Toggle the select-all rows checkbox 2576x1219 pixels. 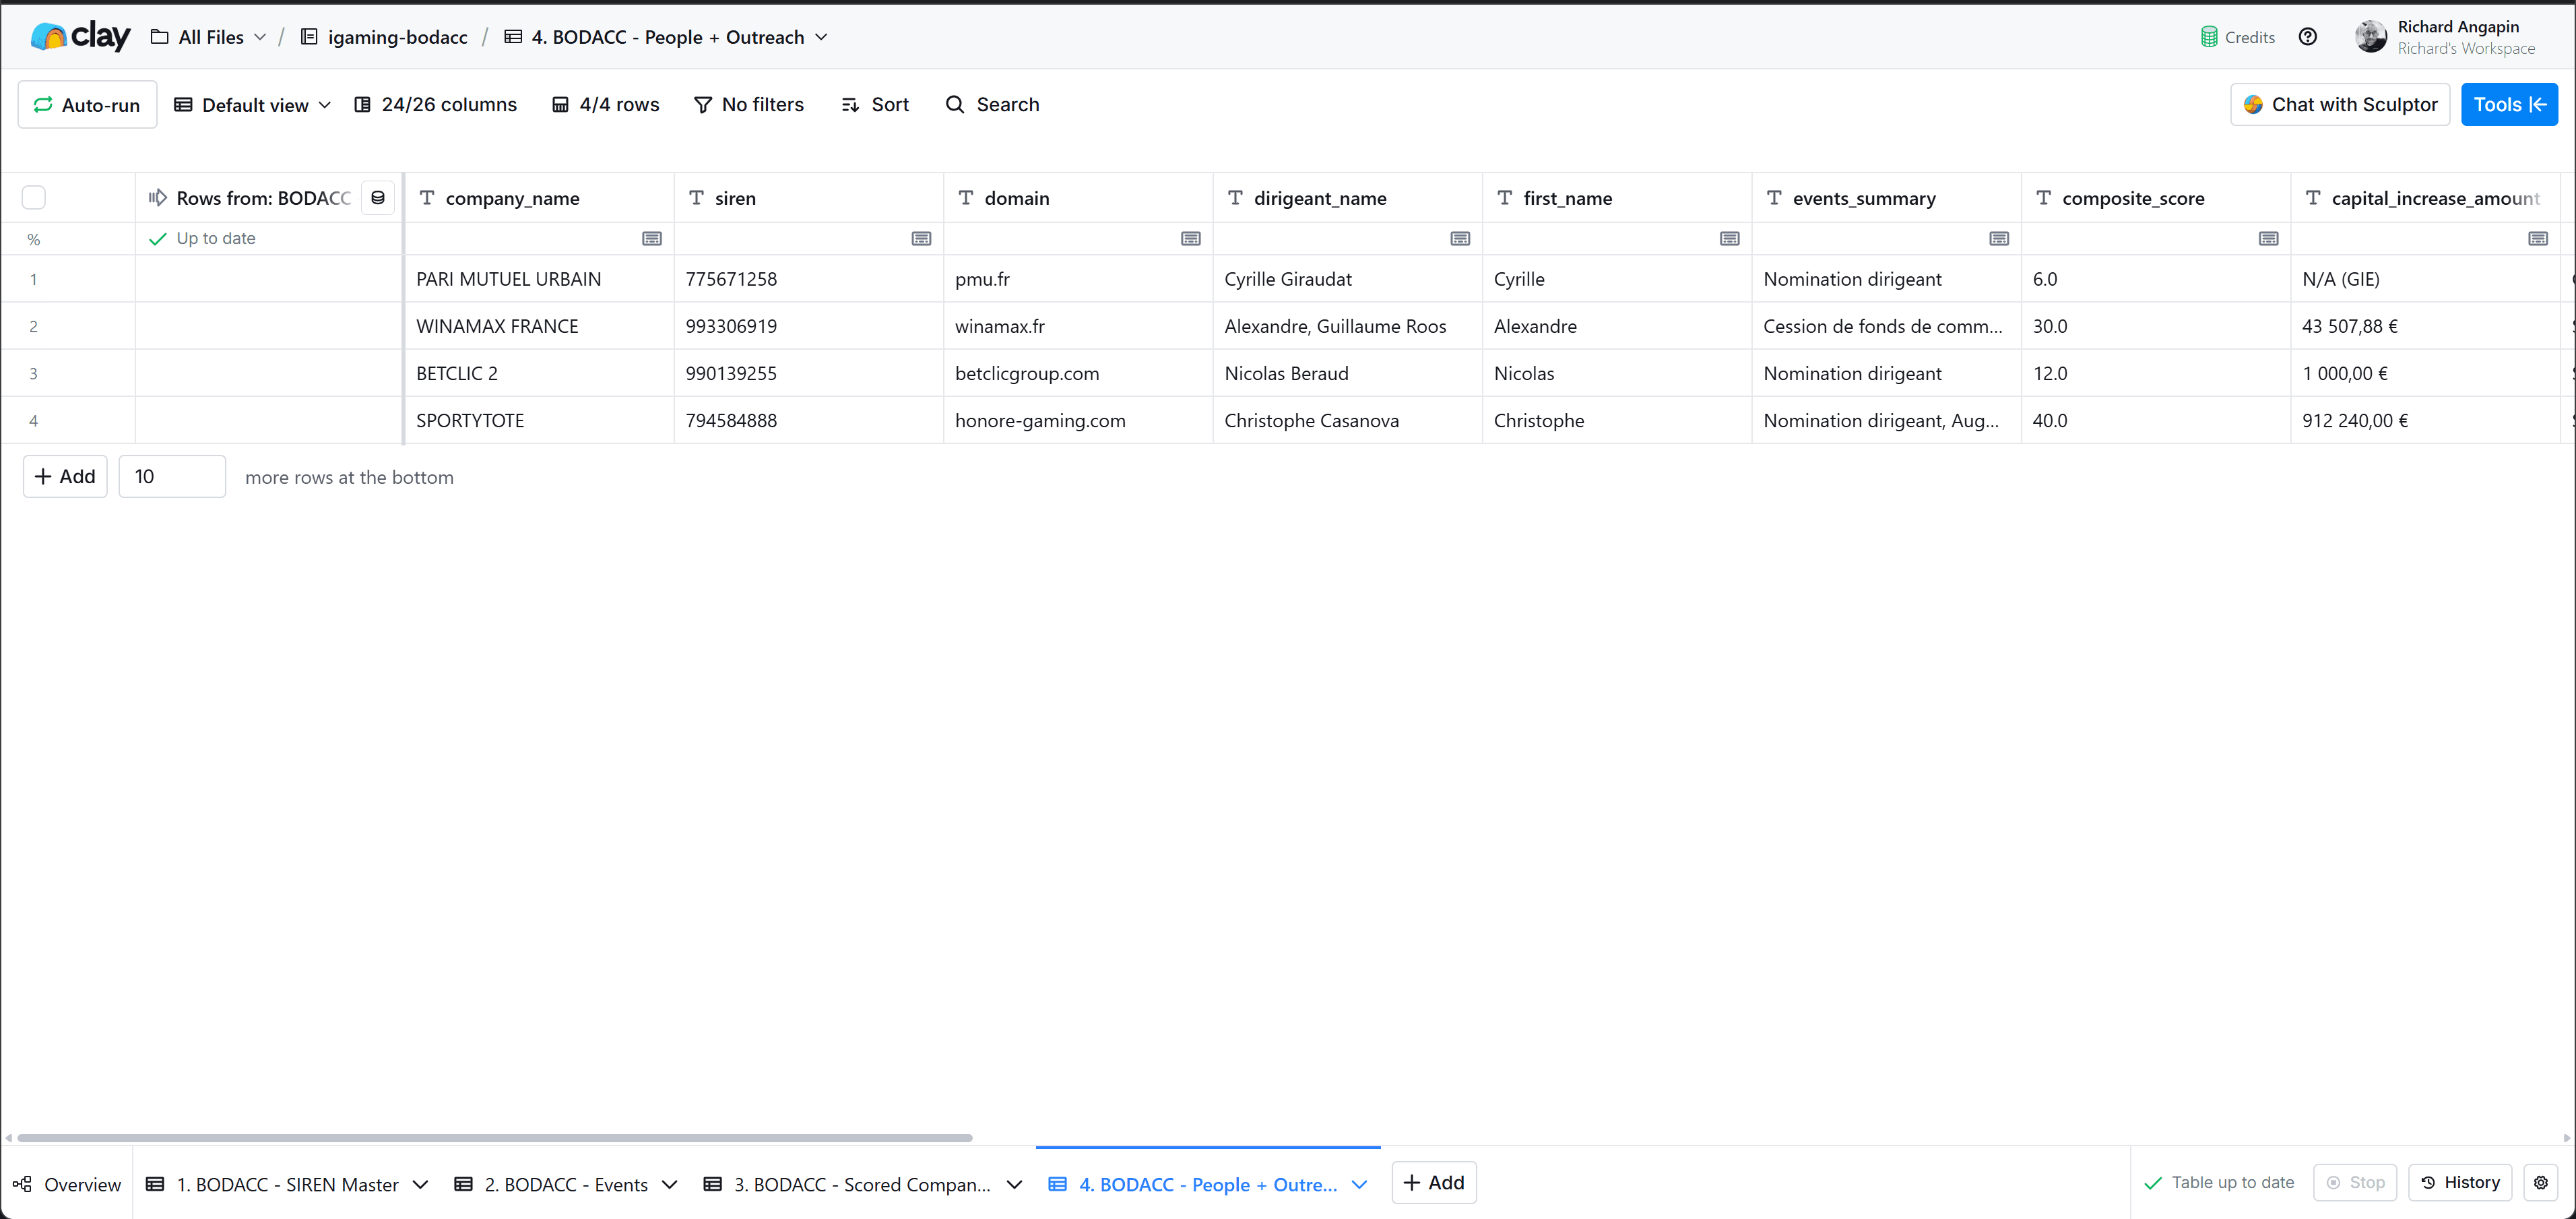(34, 198)
